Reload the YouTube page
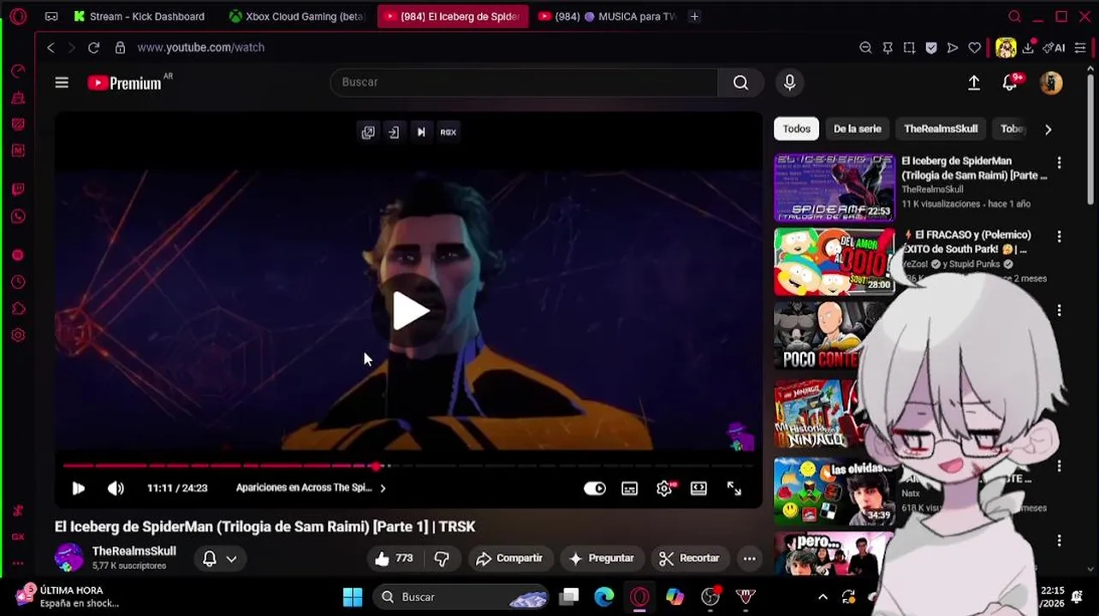 (x=93, y=48)
